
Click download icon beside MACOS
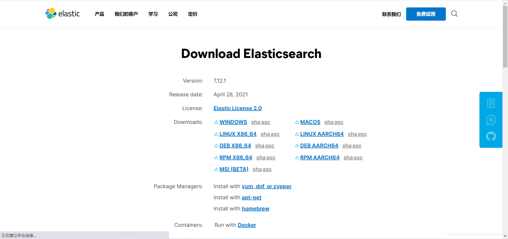point(297,122)
